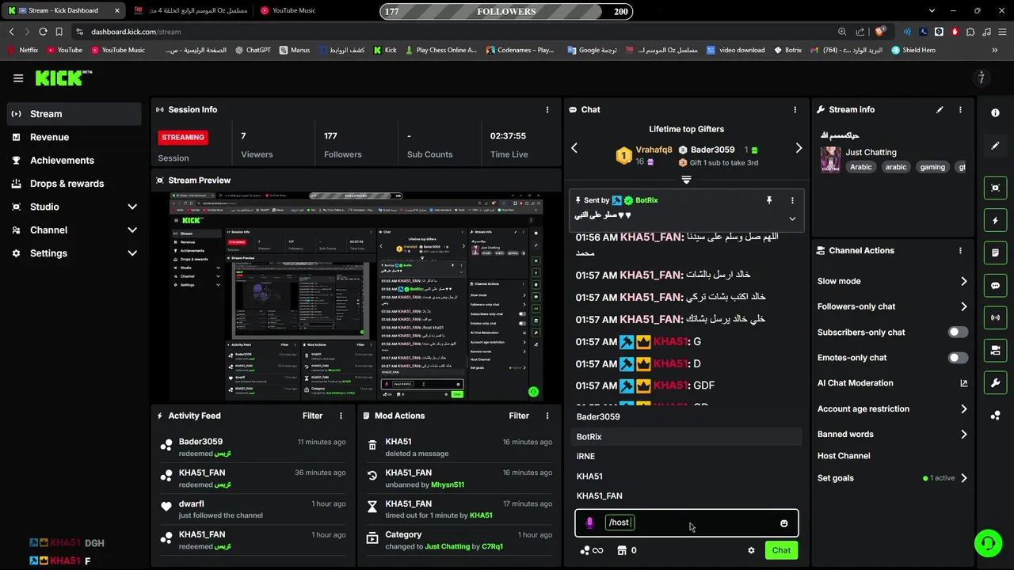Toggle Subscribers-only chat switch
Screen dimensions: 1014x570
click(x=959, y=332)
